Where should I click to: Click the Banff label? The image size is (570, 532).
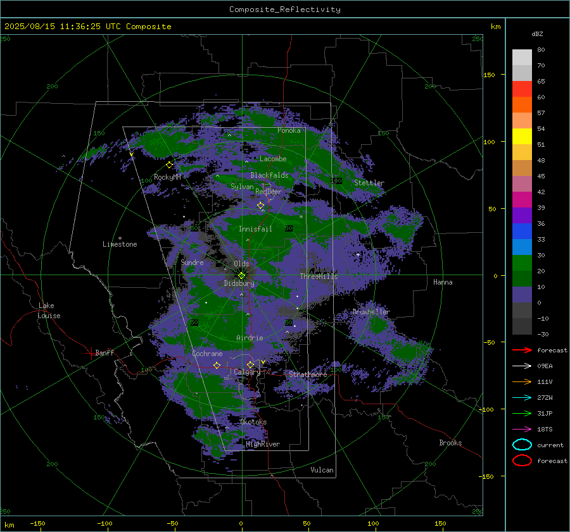coord(104,352)
